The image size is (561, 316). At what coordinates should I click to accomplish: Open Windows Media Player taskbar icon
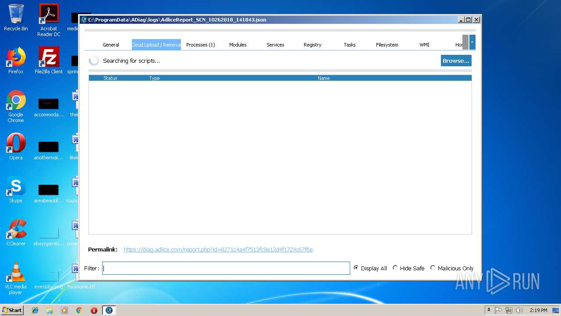pyautogui.click(x=64, y=310)
